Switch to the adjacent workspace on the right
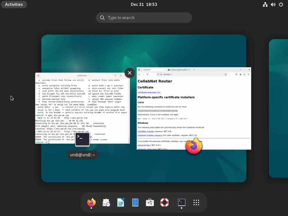Screen dimensions: 288x216 click(x=278, y=108)
